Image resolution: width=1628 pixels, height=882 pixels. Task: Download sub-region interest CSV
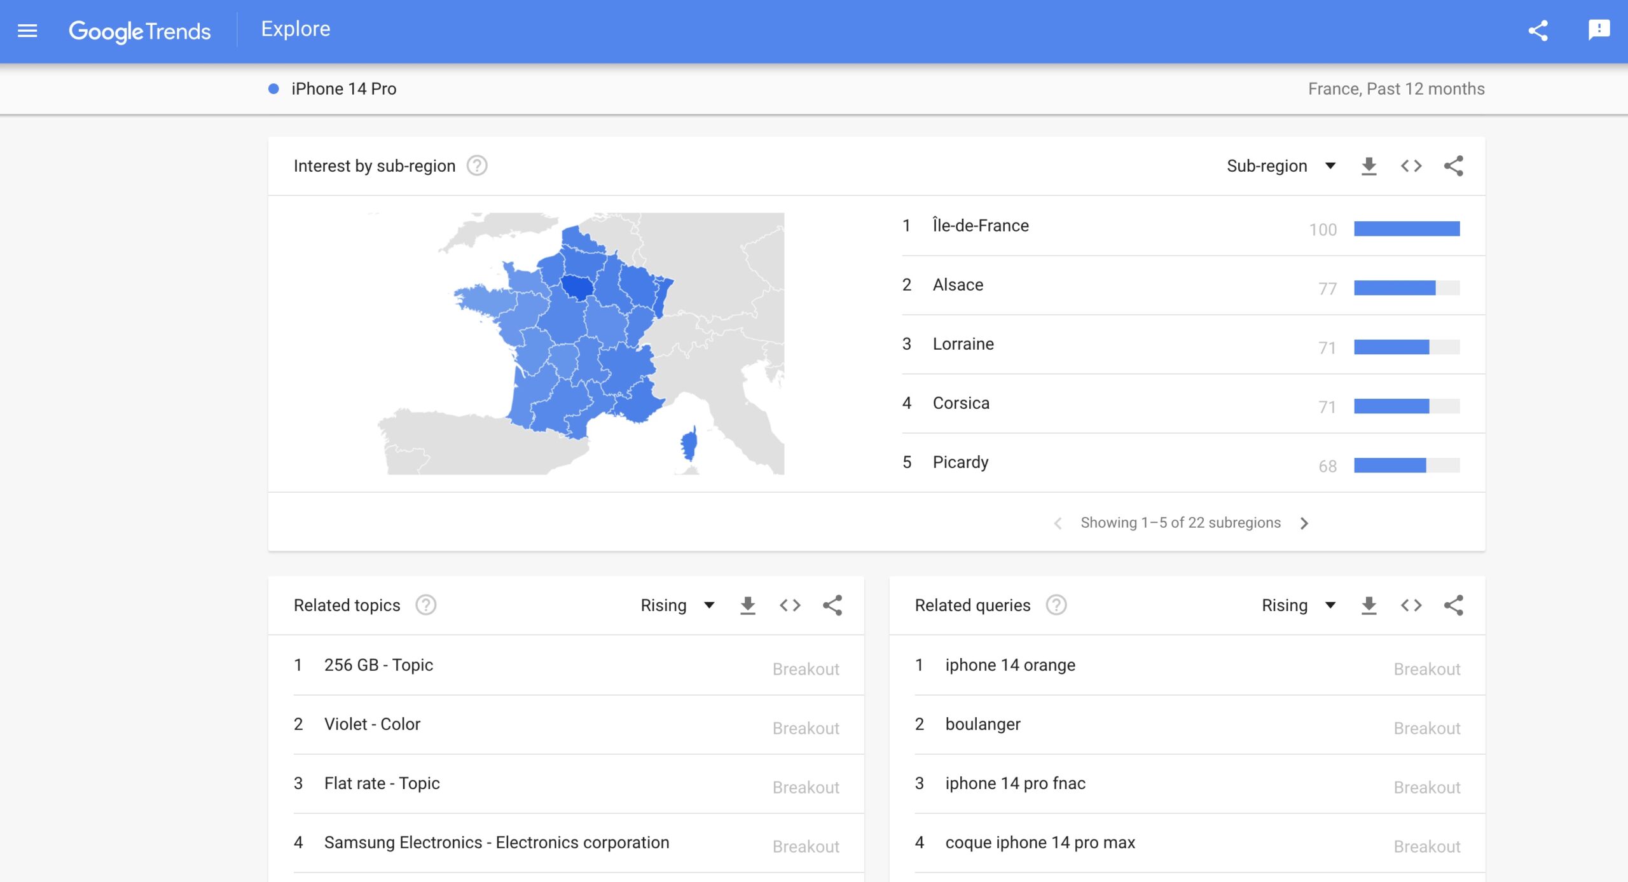click(x=1369, y=166)
